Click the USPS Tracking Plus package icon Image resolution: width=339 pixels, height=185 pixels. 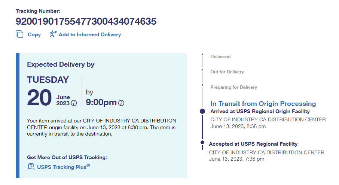(31, 167)
